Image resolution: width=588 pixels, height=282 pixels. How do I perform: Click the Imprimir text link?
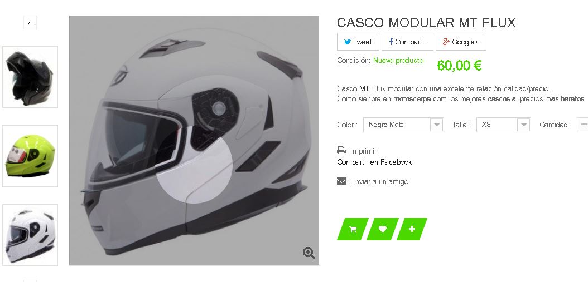pos(363,151)
